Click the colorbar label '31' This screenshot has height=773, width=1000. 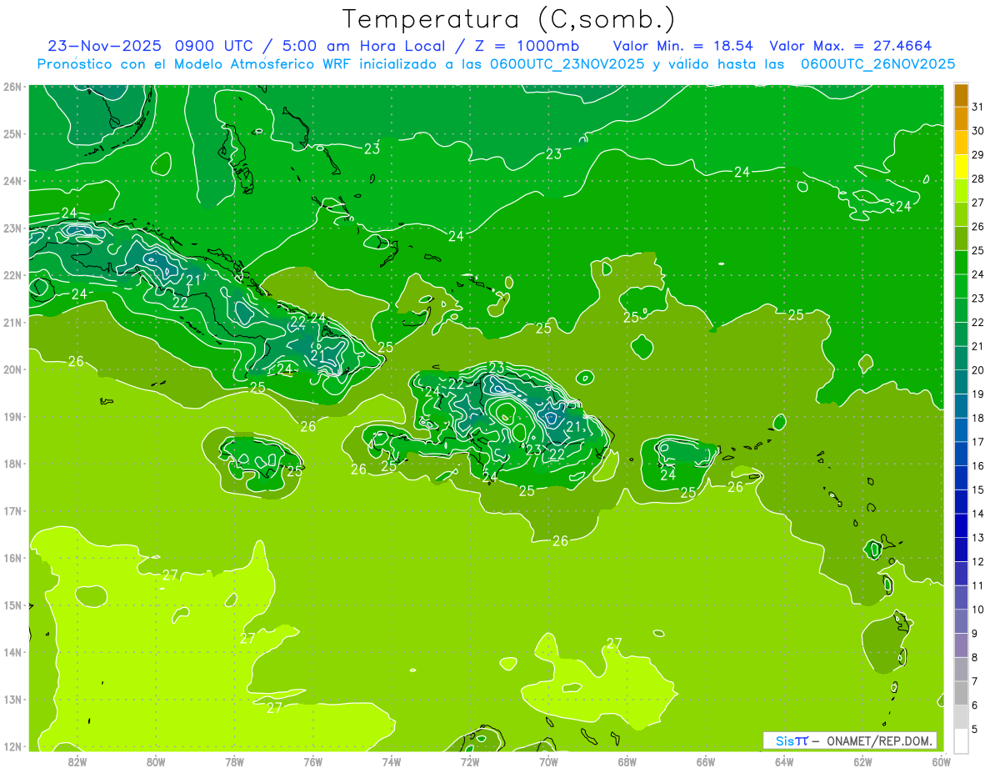click(x=978, y=108)
